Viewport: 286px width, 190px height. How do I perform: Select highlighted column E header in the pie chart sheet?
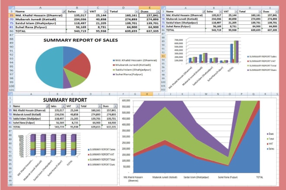click(x=149, y=8)
